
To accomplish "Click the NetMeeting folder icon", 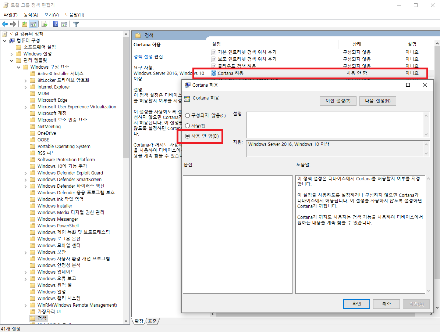I will point(32,126).
